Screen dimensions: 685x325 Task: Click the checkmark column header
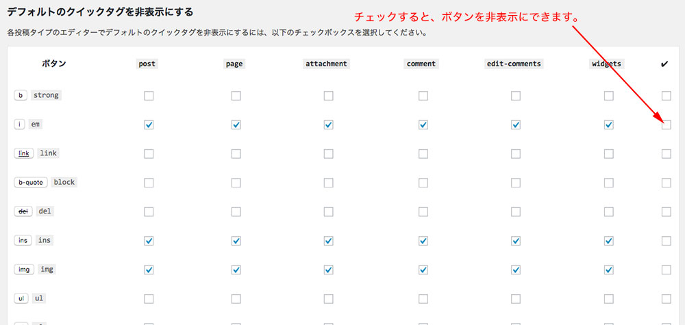[664, 64]
